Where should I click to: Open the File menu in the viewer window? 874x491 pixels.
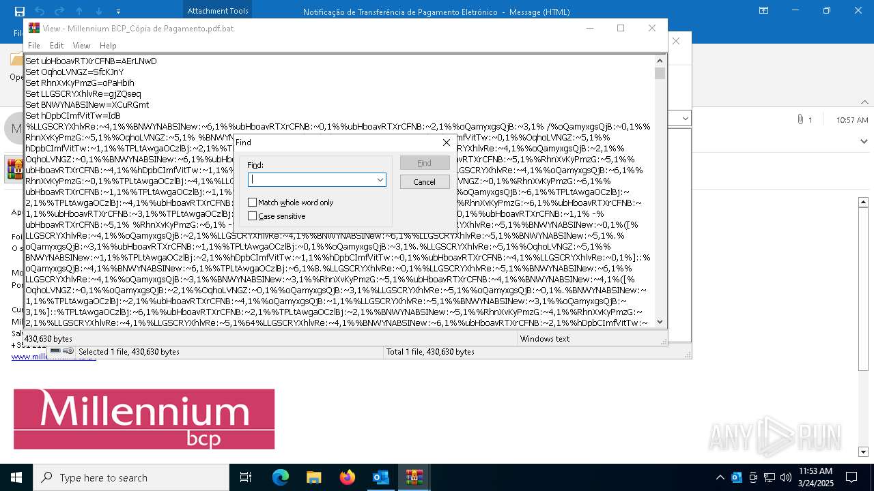(33, 46)
